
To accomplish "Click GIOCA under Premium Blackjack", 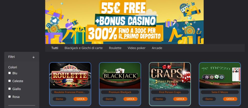I will click(131, 99).
